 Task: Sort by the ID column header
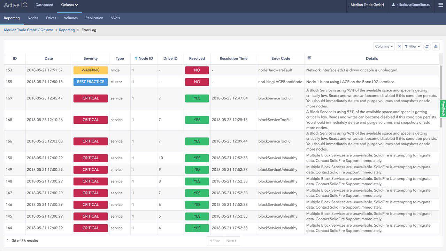[x=15, y=58]
